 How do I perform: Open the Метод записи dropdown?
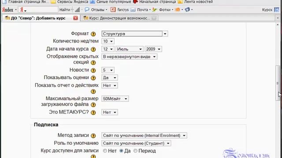point(144,136)
